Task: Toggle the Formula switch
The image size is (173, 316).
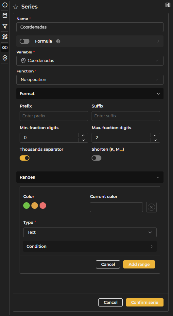Action: pos(25,41)
